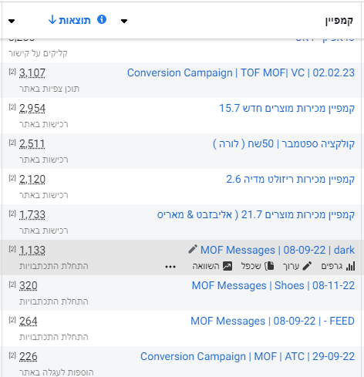Click the compare chart icon in the row actions
The image size is (364, 377).
[228, 266]
